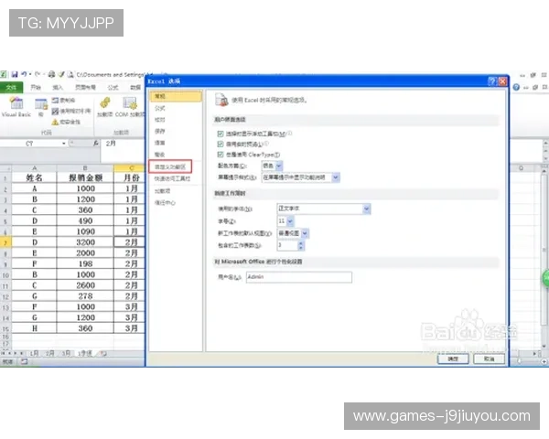This screenshot has width=549, height=439.
Task: Select 自定义功能区 in options sidebar
Action: point(171,167)
